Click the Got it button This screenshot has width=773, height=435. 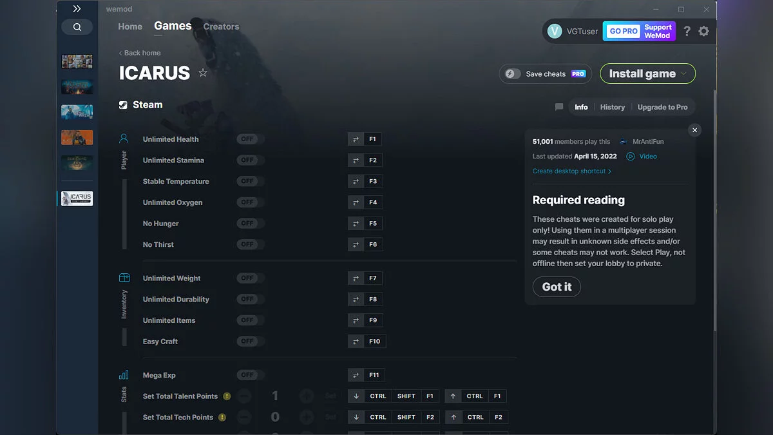(557, 287)
